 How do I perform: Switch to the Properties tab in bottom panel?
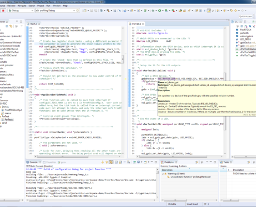[50, 162]
